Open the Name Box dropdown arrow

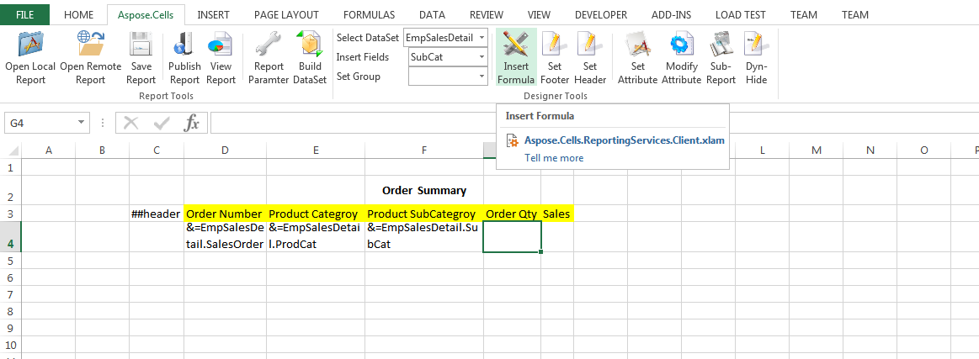(x=82, y=124)
